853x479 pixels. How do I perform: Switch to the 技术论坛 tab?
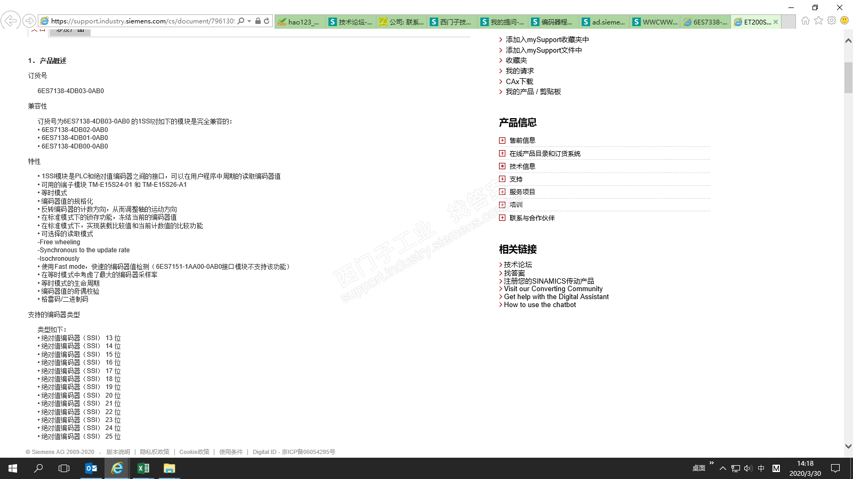click(x=351, y=22)
